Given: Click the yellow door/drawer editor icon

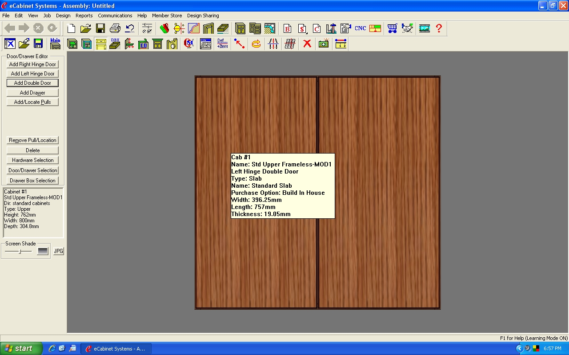Looking at the screenshot, I should [100, 43].
